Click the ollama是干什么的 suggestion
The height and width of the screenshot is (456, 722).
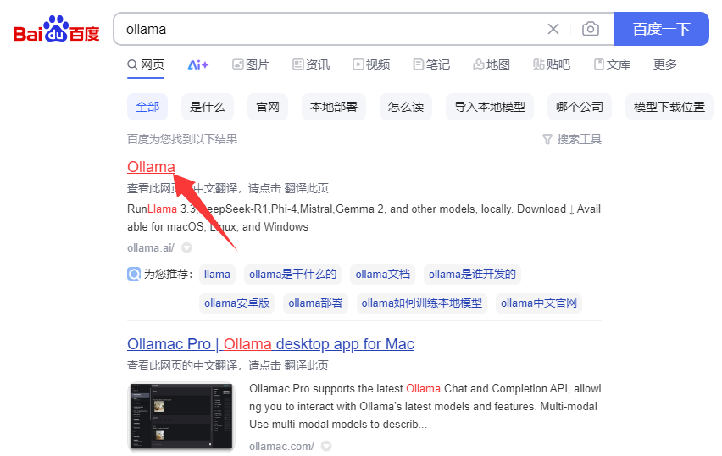click(293, 274)
